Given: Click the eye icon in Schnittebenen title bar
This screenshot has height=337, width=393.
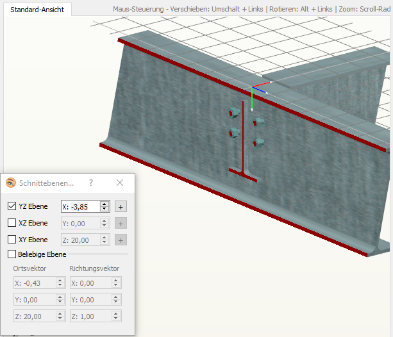Looking at the screenshot, I should (11, 183).
